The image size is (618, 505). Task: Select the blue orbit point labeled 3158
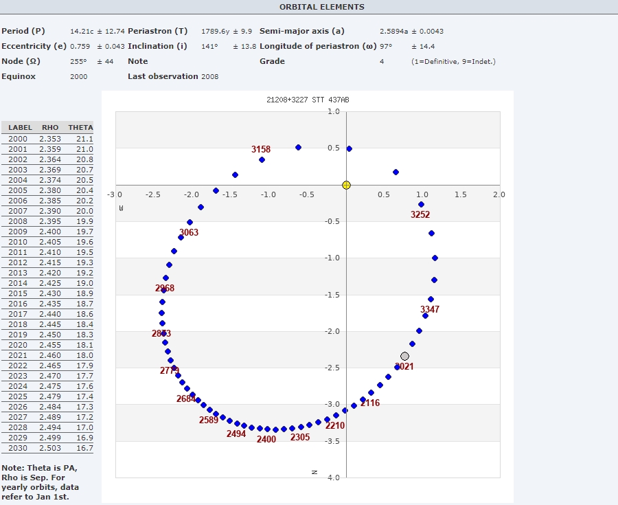[262, 159]
